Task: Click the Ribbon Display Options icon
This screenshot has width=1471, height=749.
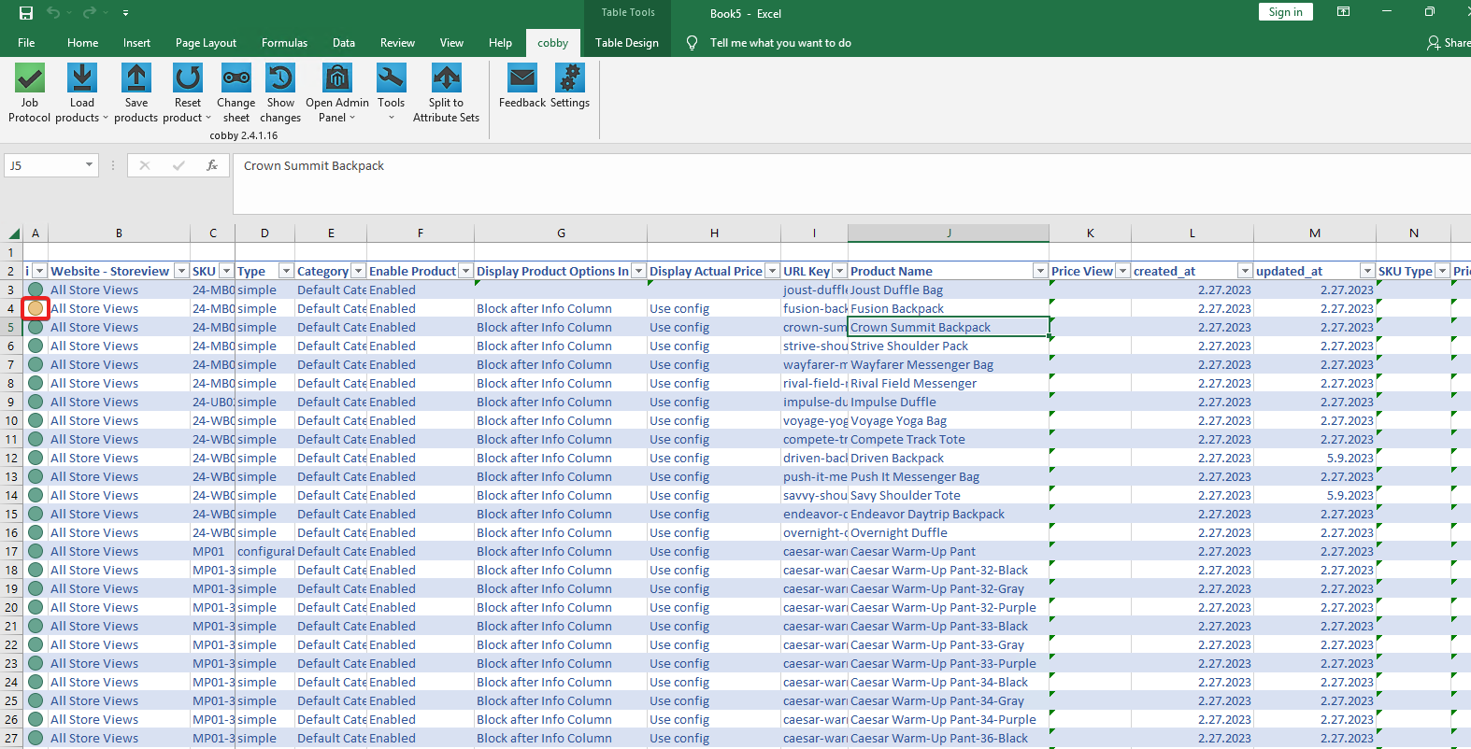Action: point(1343,12)
